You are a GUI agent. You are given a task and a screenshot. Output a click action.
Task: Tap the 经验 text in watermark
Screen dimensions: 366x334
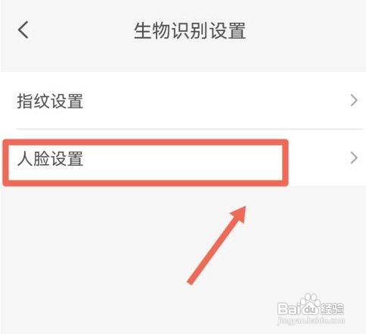point(332,308)
